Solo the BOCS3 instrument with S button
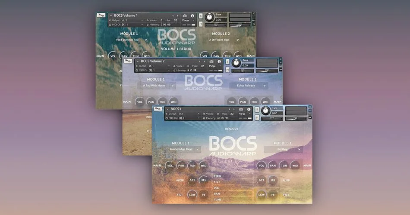Image resolution: width=410 pixels, height=215 pixels. [257, 110]
